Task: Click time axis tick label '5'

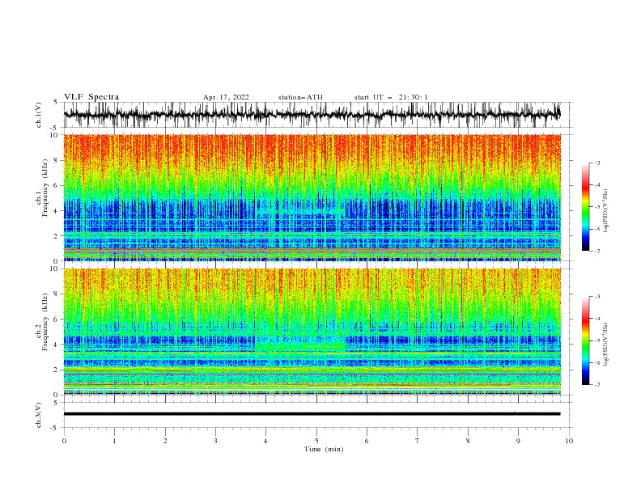Action: pyautogui.click(x=316, y=441)
